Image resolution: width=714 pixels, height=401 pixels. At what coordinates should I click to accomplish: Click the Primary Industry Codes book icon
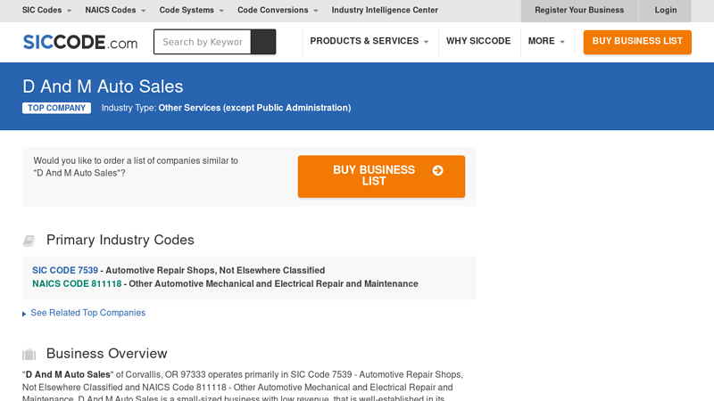click(29, 241)
